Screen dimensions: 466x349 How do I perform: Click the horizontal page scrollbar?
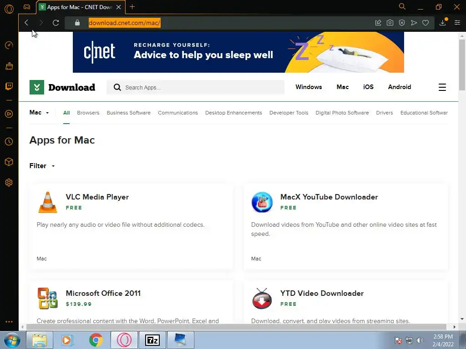click(x=236, y=327)
